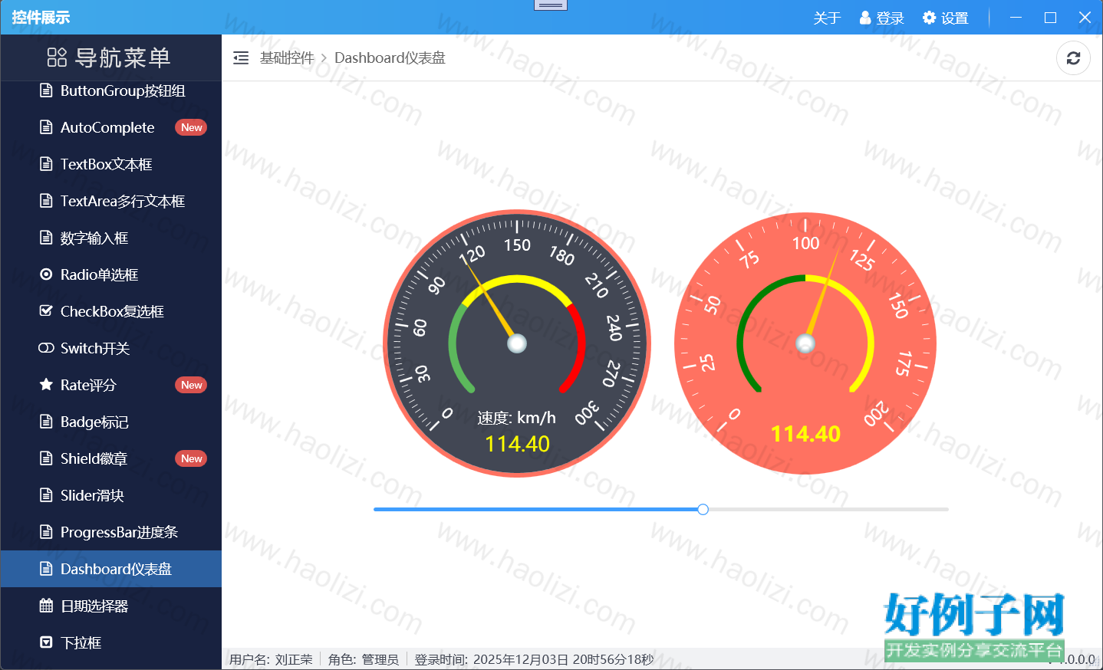1103x670 pixels.
Task: Open CheckBox复选框 menu item
Action: [x=111, y=311]
